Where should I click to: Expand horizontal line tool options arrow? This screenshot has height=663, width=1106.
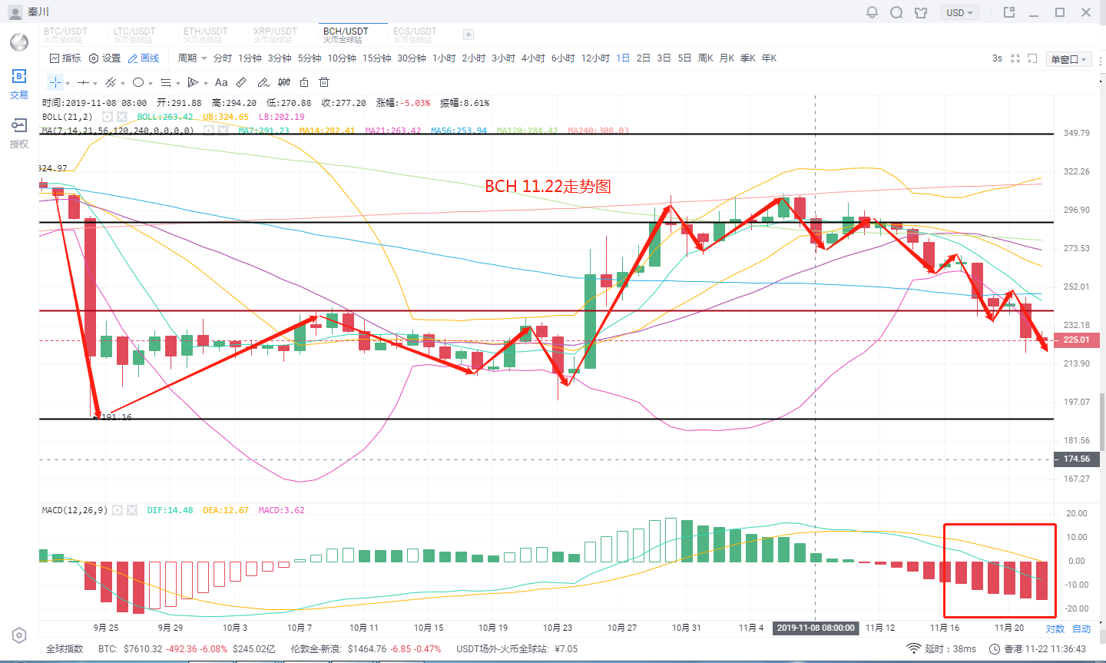[x=95, y=83]
